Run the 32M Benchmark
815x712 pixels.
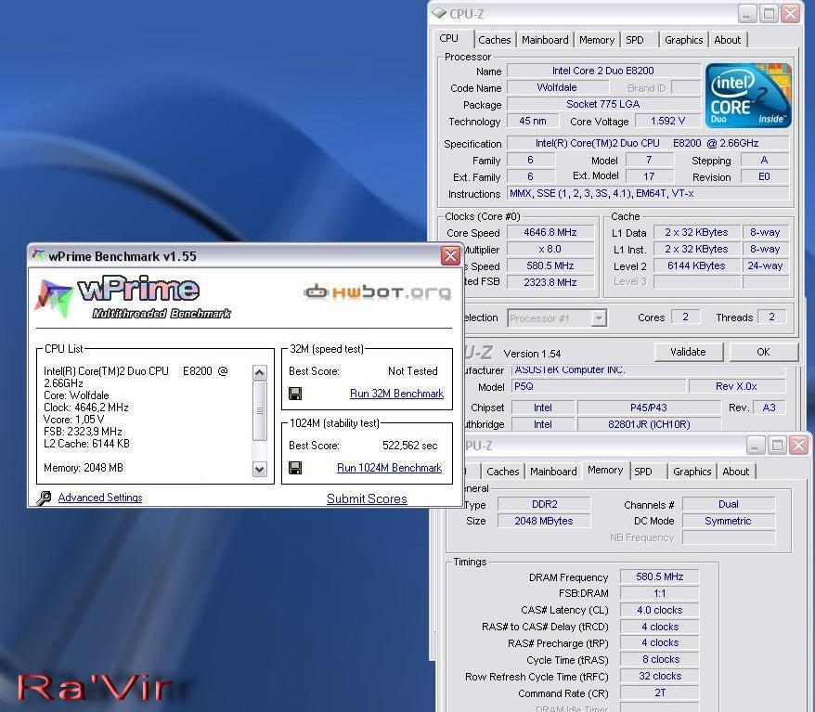tap(396, 394)
